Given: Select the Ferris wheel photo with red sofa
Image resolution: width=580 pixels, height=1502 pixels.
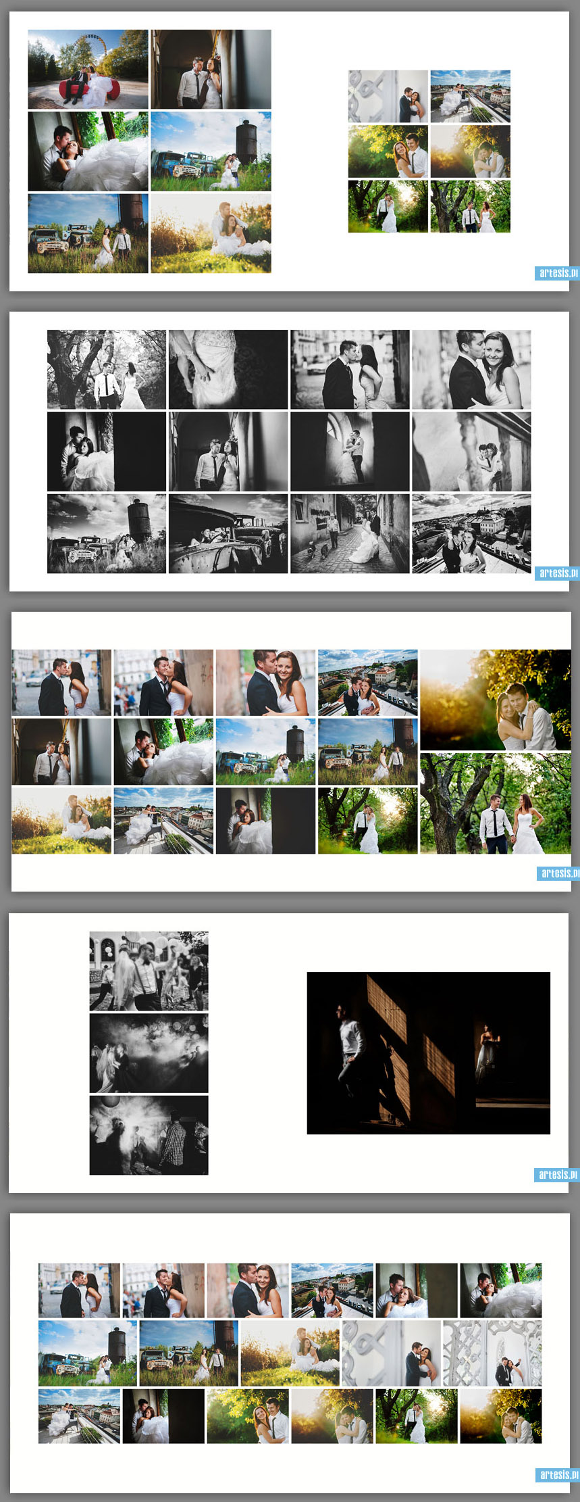Looking at the screenshot, I should click(x=88, y=69).
